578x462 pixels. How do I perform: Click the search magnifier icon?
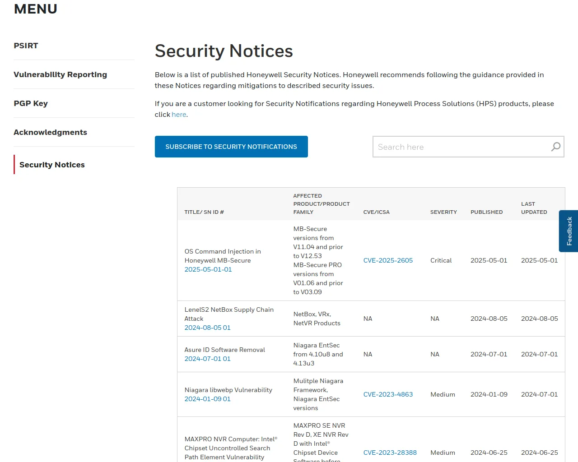pos(556,147)
